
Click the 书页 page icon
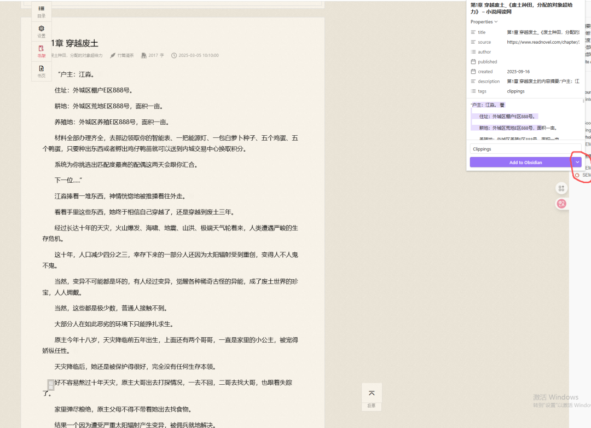41,71
